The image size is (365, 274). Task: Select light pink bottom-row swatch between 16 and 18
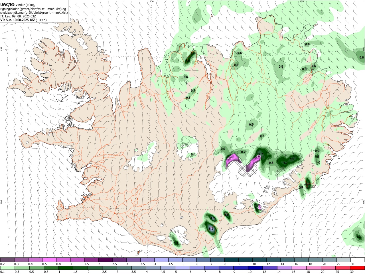click(x=299, y=268)
